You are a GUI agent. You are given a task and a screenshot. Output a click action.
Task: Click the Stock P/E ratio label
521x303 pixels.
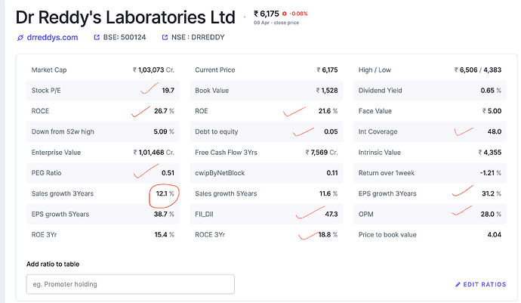coord(46,91)
